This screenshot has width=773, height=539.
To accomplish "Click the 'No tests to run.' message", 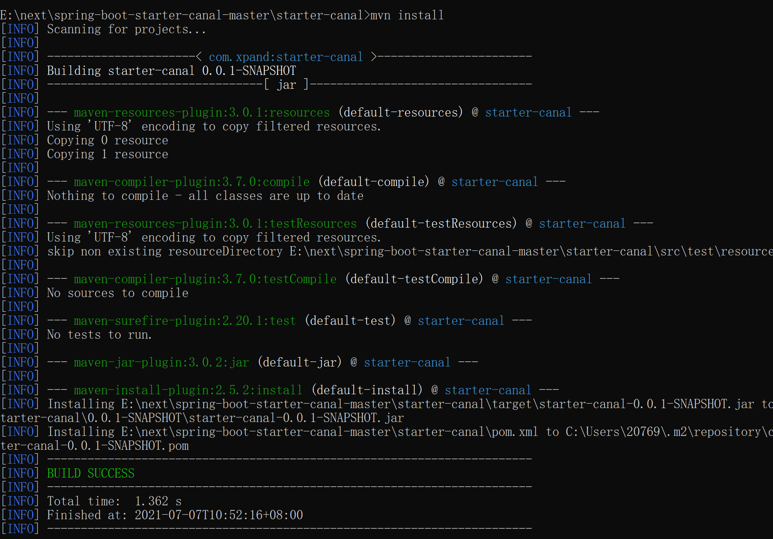I will 99,335.
